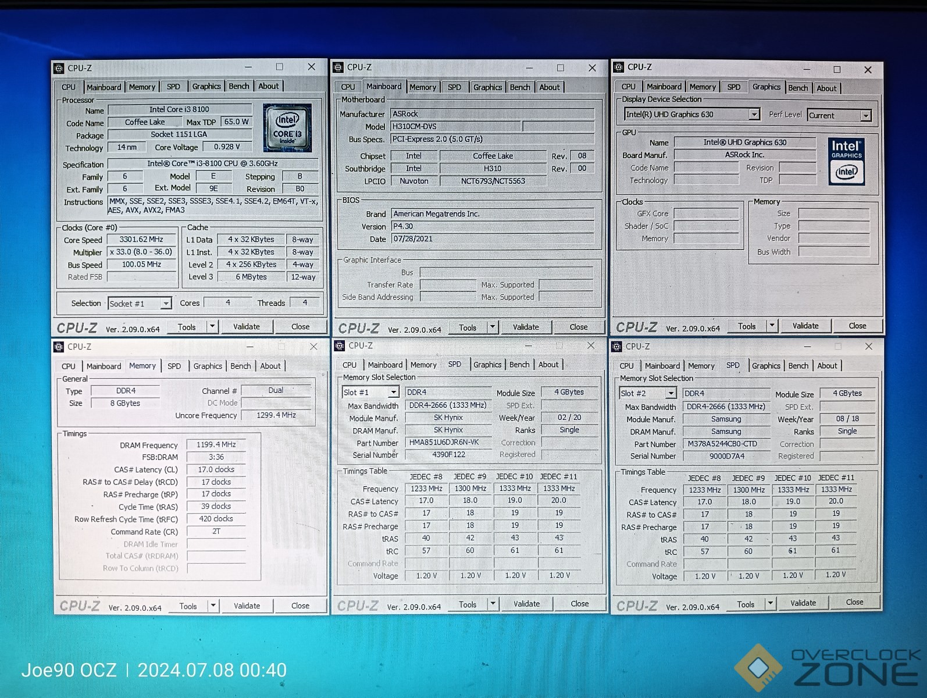Click the CPU-Z title icon of the Graphics window
This screenshot has width=927, height=698.
(x=619, y=67)
